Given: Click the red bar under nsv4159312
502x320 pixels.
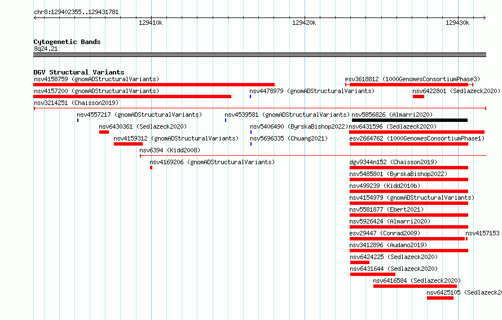Looking at the screenshot, I should (x=128, y=144).
